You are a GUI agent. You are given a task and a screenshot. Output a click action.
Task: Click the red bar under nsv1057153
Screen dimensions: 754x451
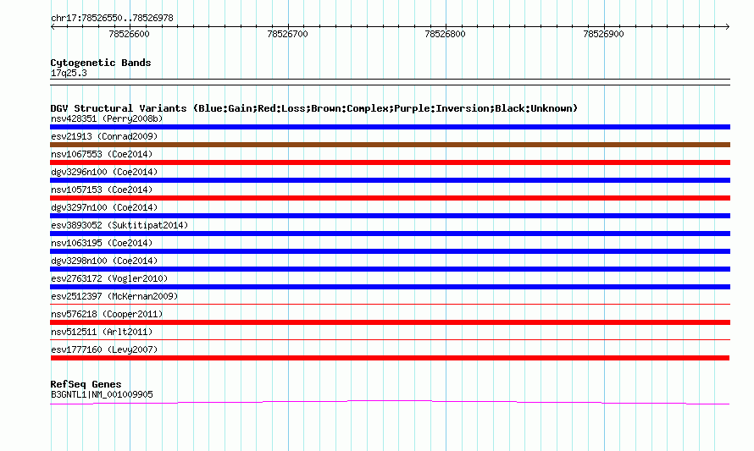390,198
